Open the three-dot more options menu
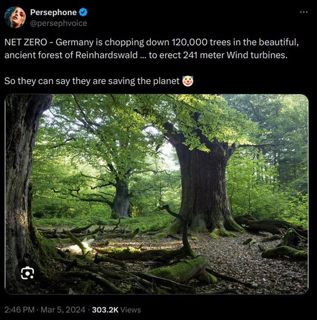The height and width of the screenshot is (320, 317). coord(304,12)
